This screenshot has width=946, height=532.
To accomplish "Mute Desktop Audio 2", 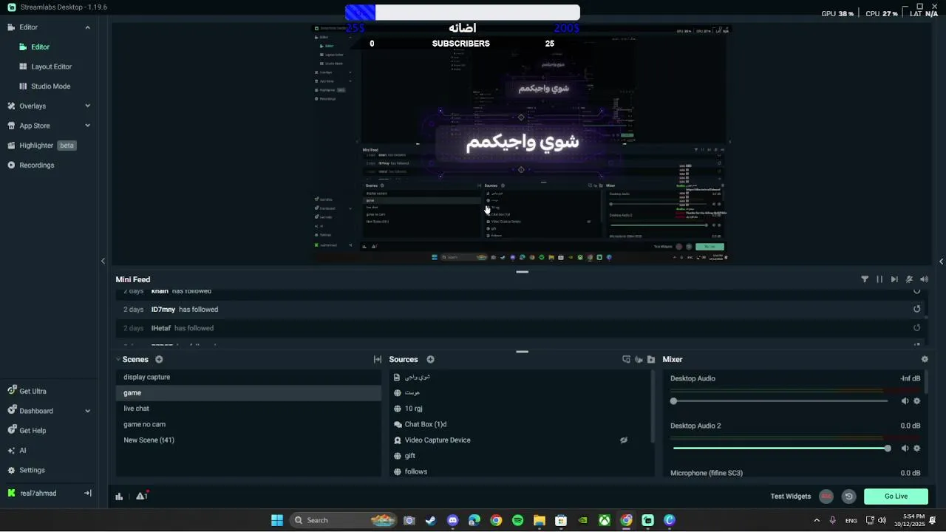I will [905, 449].
